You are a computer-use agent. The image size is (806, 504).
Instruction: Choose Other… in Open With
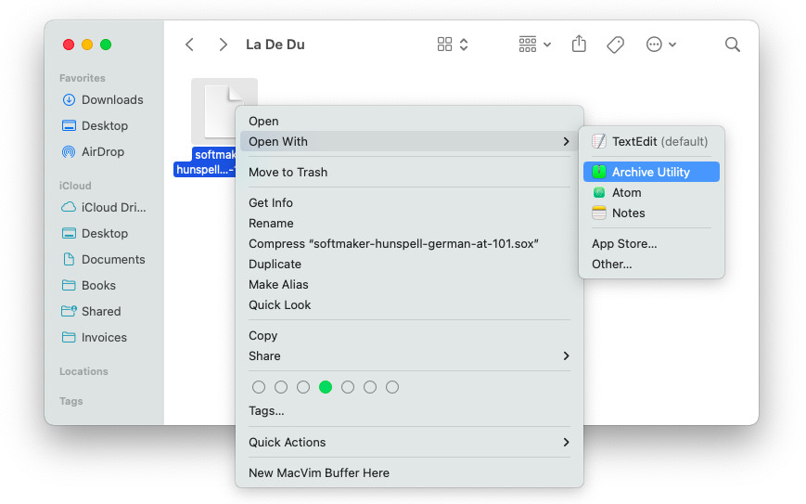(x=651, y=264)
